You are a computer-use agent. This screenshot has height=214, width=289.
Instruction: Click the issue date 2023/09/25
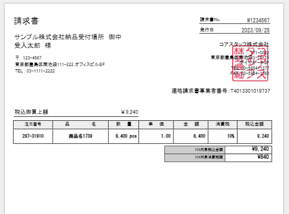click(x=256, y=30)
